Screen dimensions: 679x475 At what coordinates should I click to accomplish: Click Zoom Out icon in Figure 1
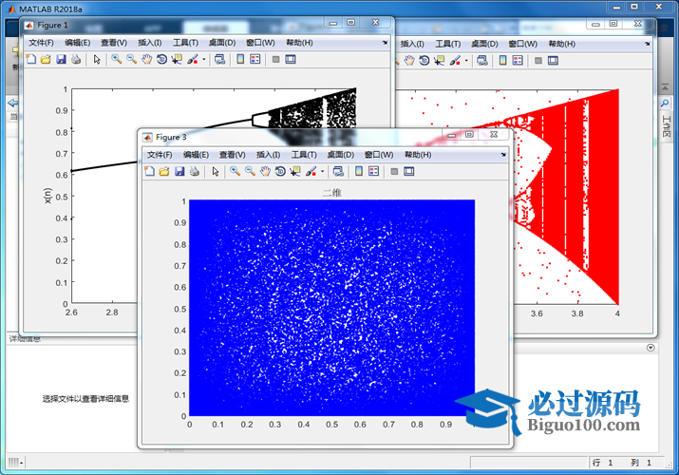pyautogui.click(x=131, y=59)
